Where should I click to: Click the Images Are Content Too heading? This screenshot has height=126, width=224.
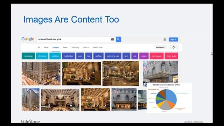coord(71,20)
